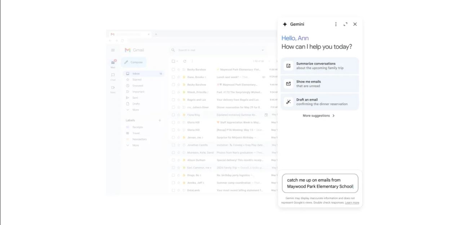
Task: Select the Draft an email pen icon
Action: [x=289, y=102]
